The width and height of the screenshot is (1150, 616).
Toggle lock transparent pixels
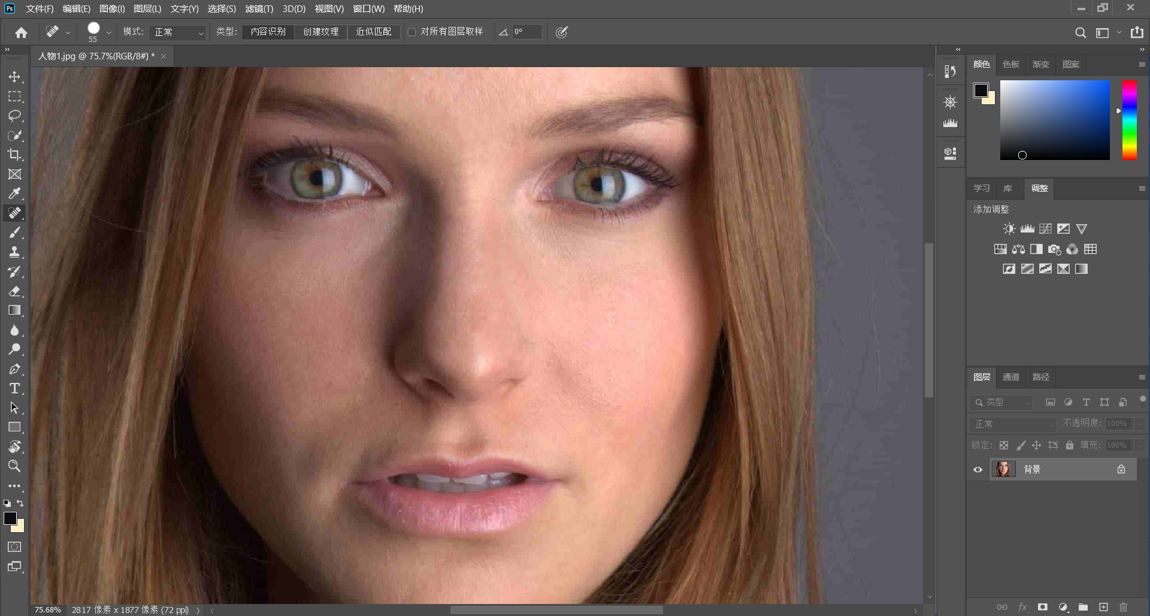coord(1004,445)
